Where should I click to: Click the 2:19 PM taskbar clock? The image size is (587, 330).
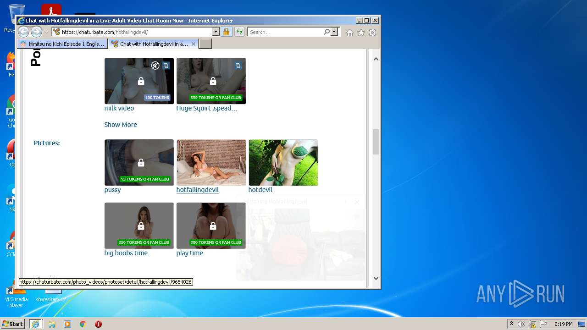564,324
